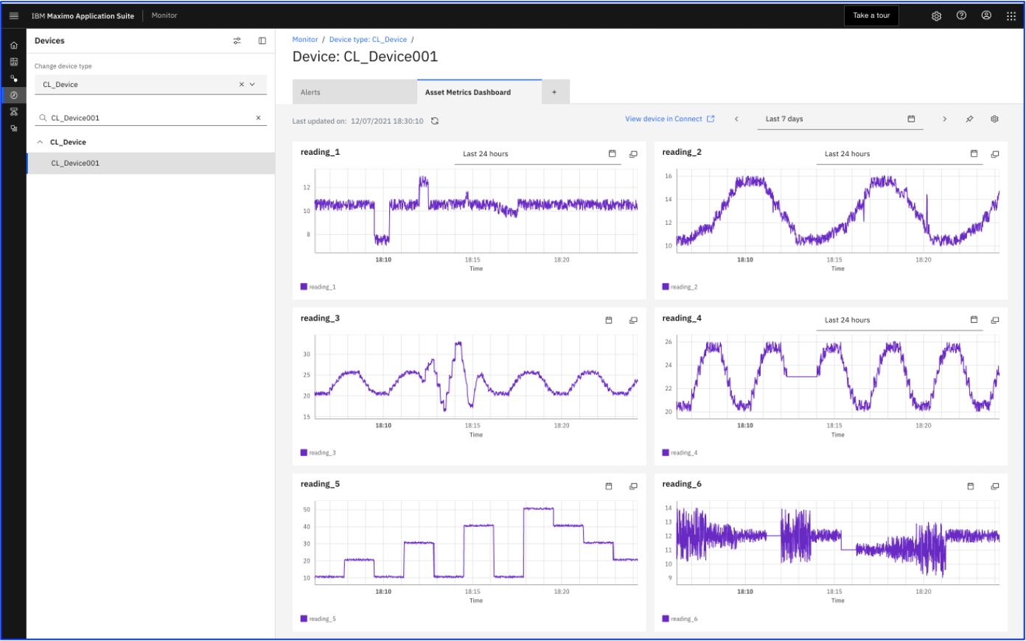This screenshot has width=1026, height=641.
Task: Click the Take a tour button
Action: click(871, 15)
